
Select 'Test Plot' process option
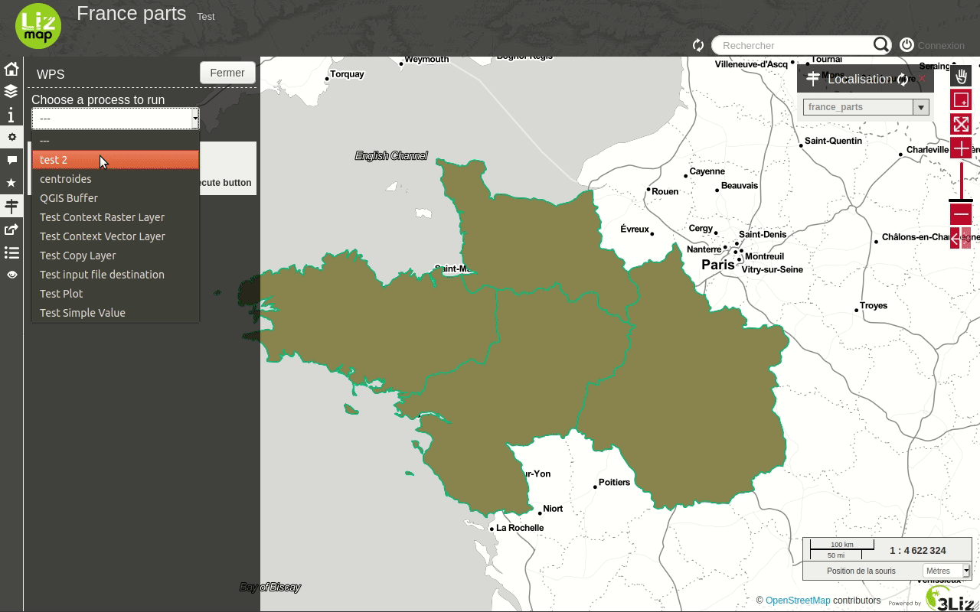[116, 294]
